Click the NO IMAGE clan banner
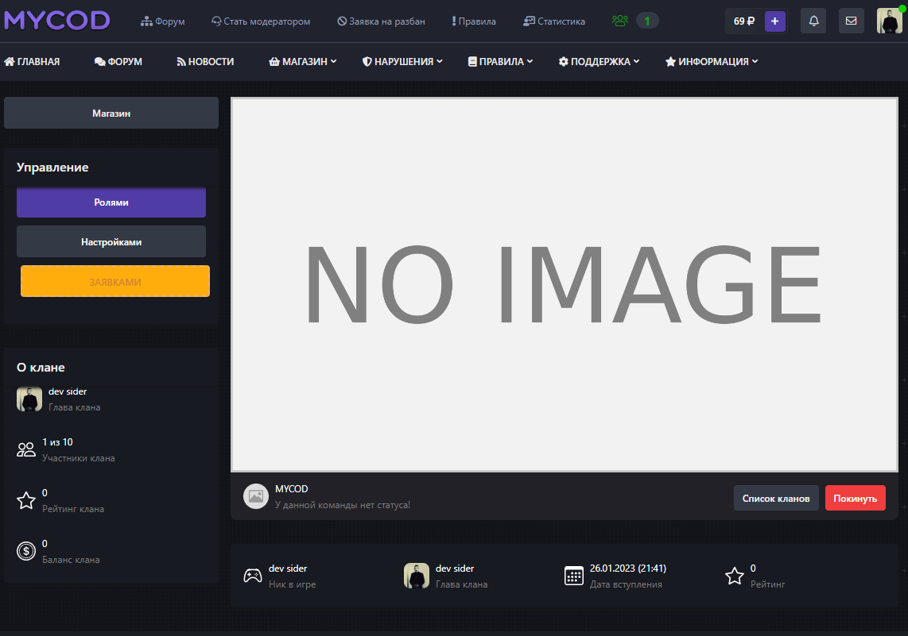The image size is (908, 636). pyautogui.click(x=564, y=284)
